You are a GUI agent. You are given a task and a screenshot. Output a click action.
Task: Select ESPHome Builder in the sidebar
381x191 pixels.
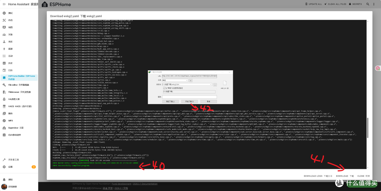click(19, 78)
